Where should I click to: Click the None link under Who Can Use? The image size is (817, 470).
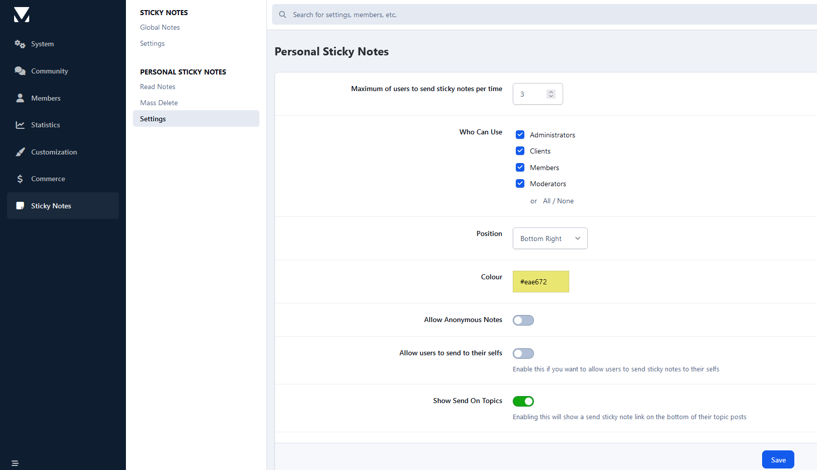pyautogui.click(x=565, y=201)
